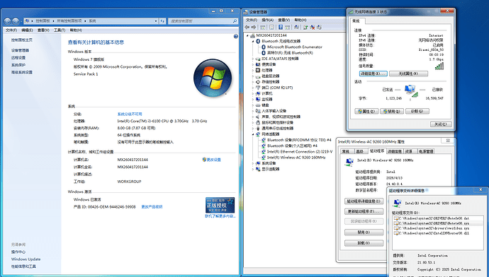Click the refresh button next to address bar

[x=162, y=21]
